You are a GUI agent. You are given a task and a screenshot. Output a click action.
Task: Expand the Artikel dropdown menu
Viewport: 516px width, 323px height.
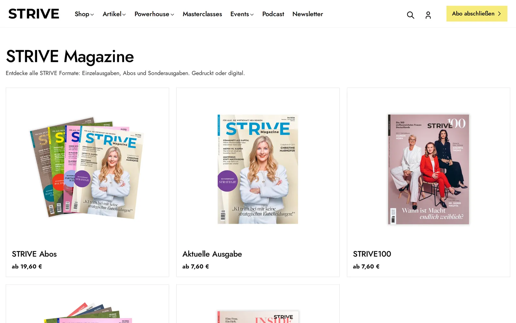[114, 14]
